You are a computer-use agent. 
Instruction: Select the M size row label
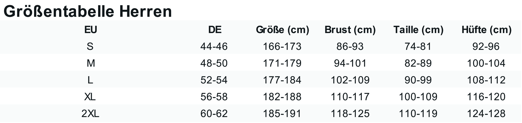click(x=90, y=63)
